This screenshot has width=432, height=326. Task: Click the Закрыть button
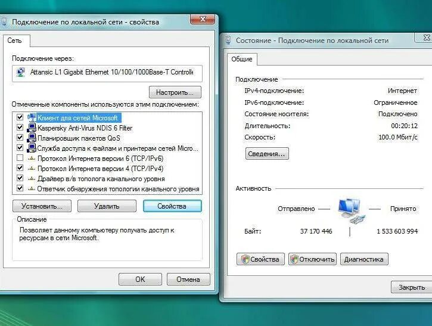pos(412,287)
